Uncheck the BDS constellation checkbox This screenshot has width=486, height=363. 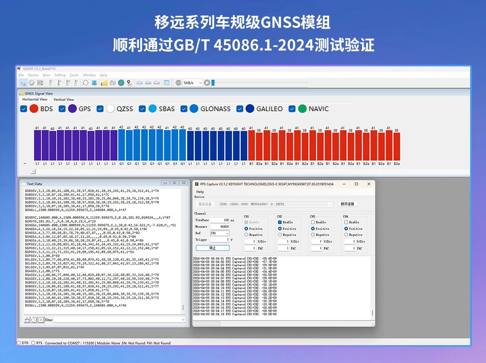click(23, 109)
